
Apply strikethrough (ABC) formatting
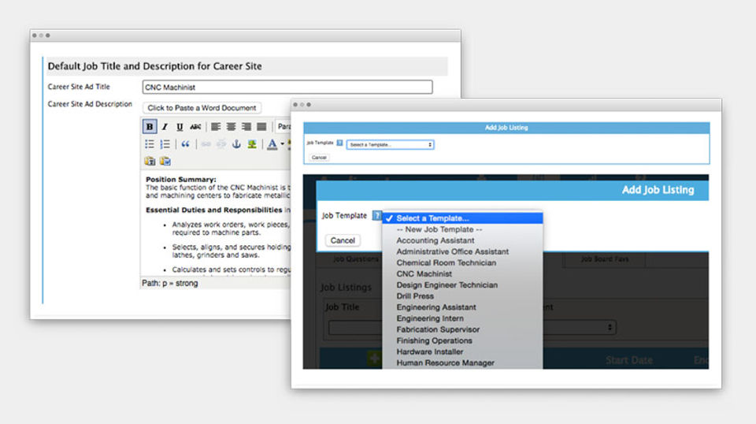pos(195,126)
